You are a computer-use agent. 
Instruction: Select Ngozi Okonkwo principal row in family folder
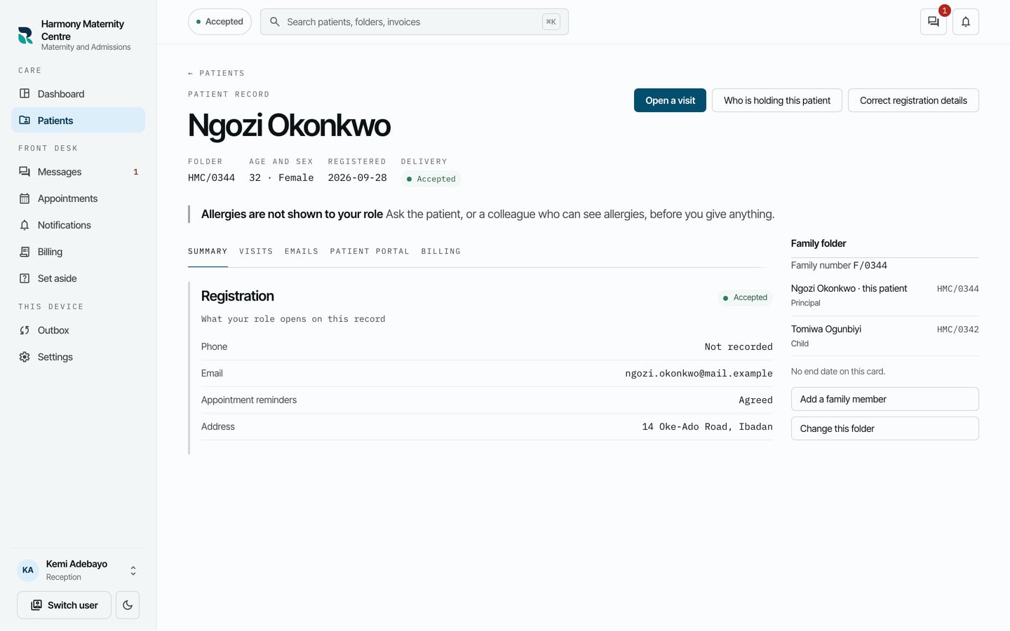click(x=885, y=295)
